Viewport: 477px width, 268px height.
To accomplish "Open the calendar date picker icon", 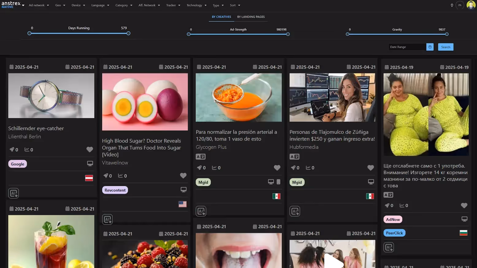I will (x=430, y=47).
